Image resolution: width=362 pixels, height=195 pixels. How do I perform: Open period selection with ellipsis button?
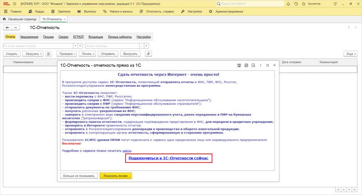tap(142, 46)
